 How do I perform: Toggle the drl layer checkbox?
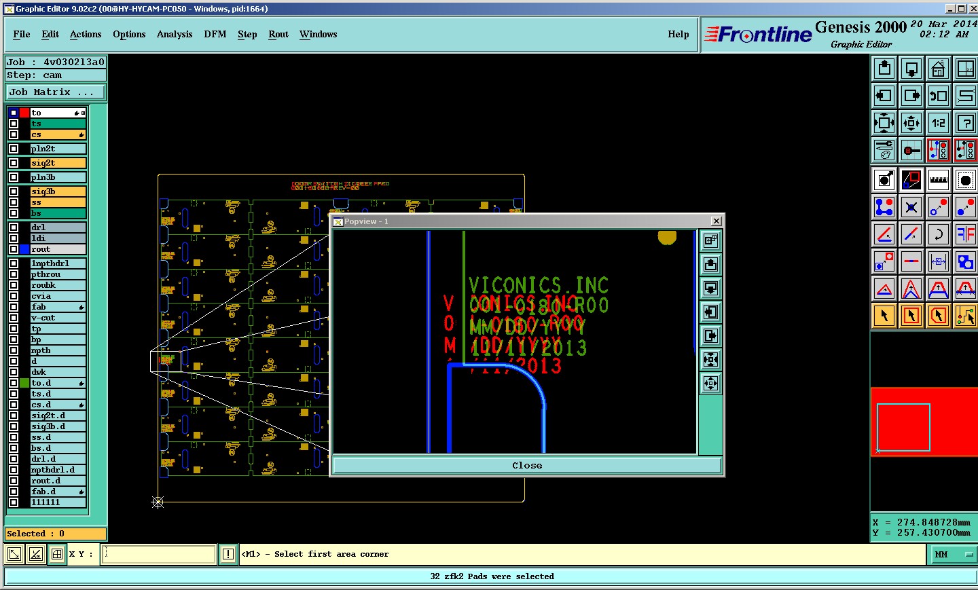tap(14, 227)
